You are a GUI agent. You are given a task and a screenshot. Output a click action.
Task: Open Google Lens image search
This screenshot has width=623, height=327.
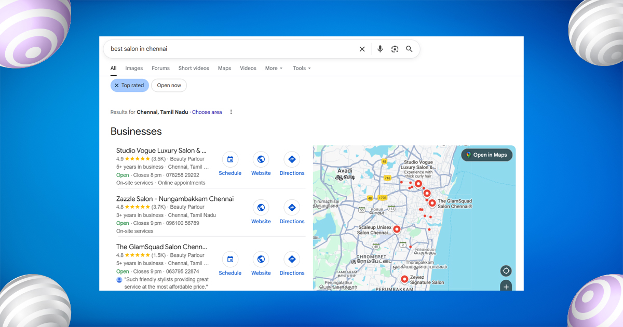[395, 49]
